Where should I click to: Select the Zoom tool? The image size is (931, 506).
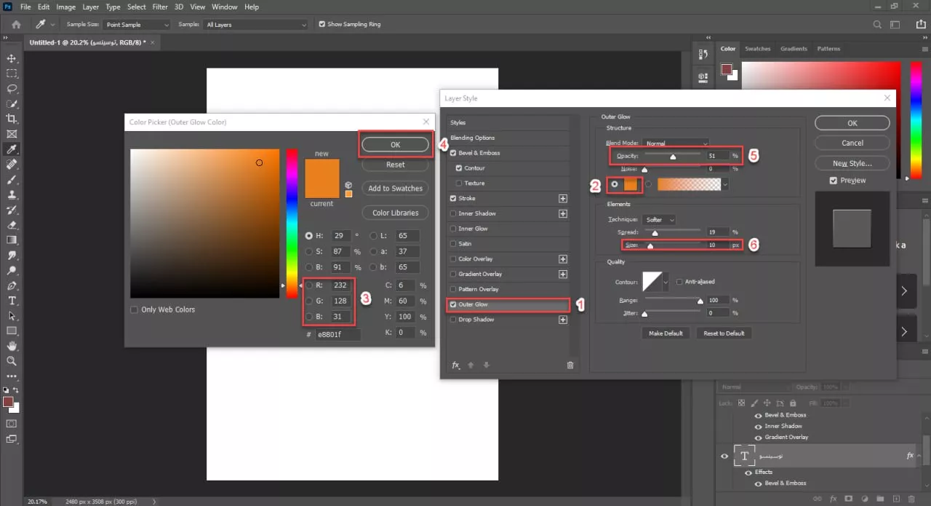click(12, 360)
